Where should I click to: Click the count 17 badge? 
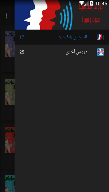click(x=22, y=37)
